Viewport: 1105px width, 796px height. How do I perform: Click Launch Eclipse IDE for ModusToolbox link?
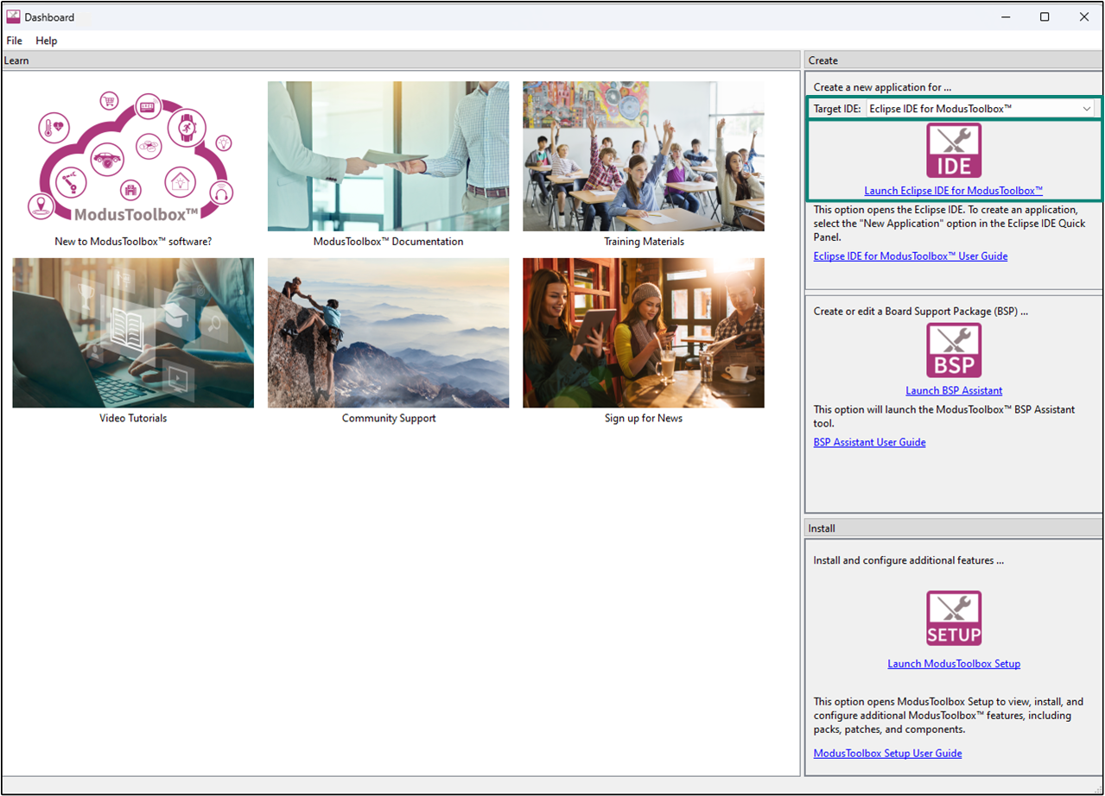[953, 191]
